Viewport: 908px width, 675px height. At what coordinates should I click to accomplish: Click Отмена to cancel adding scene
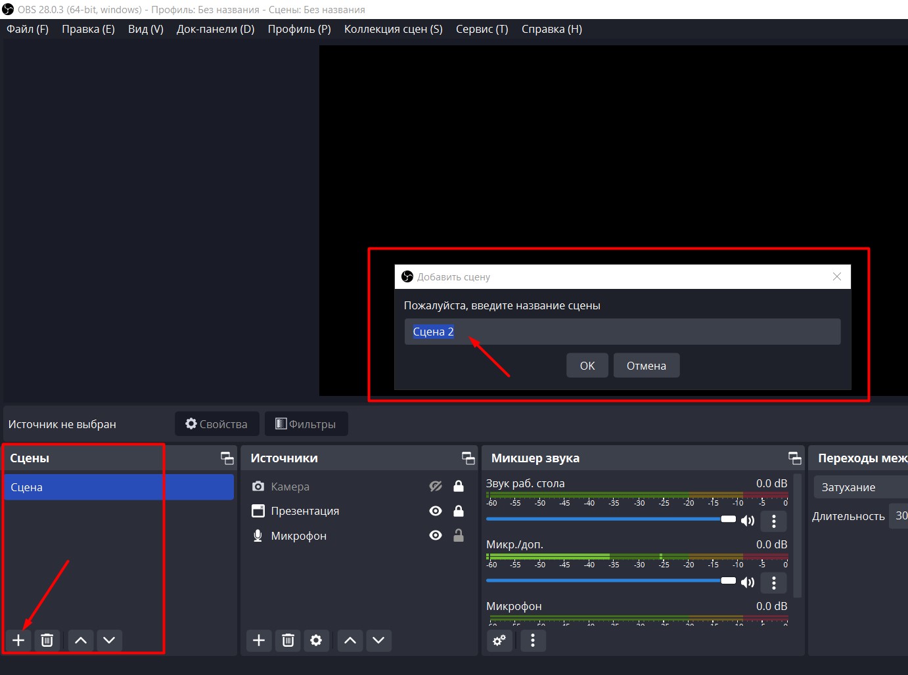[646, 366]
